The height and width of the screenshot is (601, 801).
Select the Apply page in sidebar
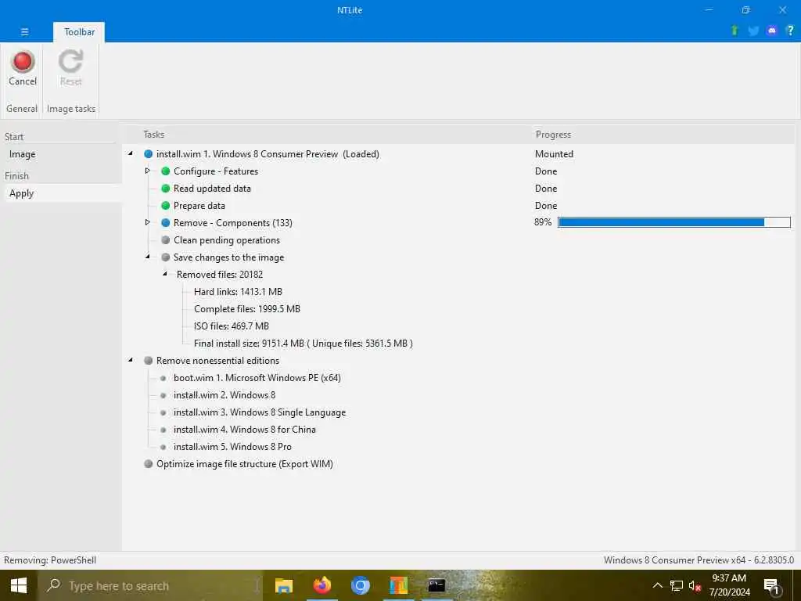63,193
